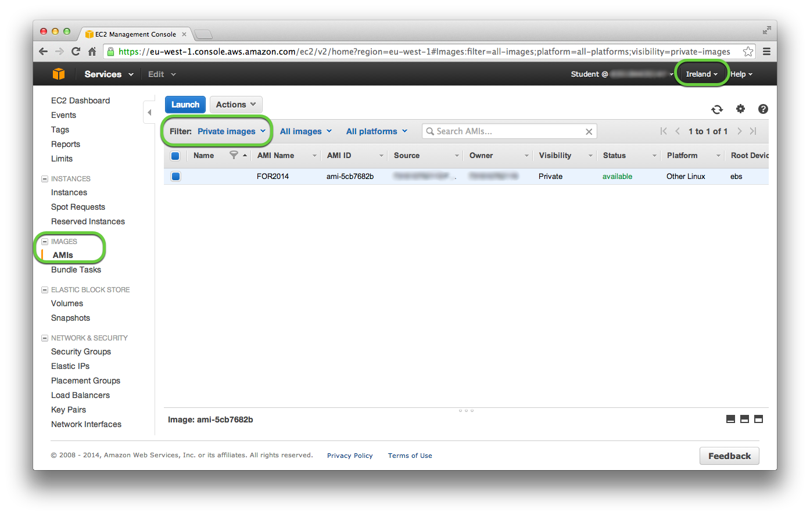810x516 pixels.
Task: Click the Search AMIs input field
Action: pyautogui.click(x=509, y=131)
